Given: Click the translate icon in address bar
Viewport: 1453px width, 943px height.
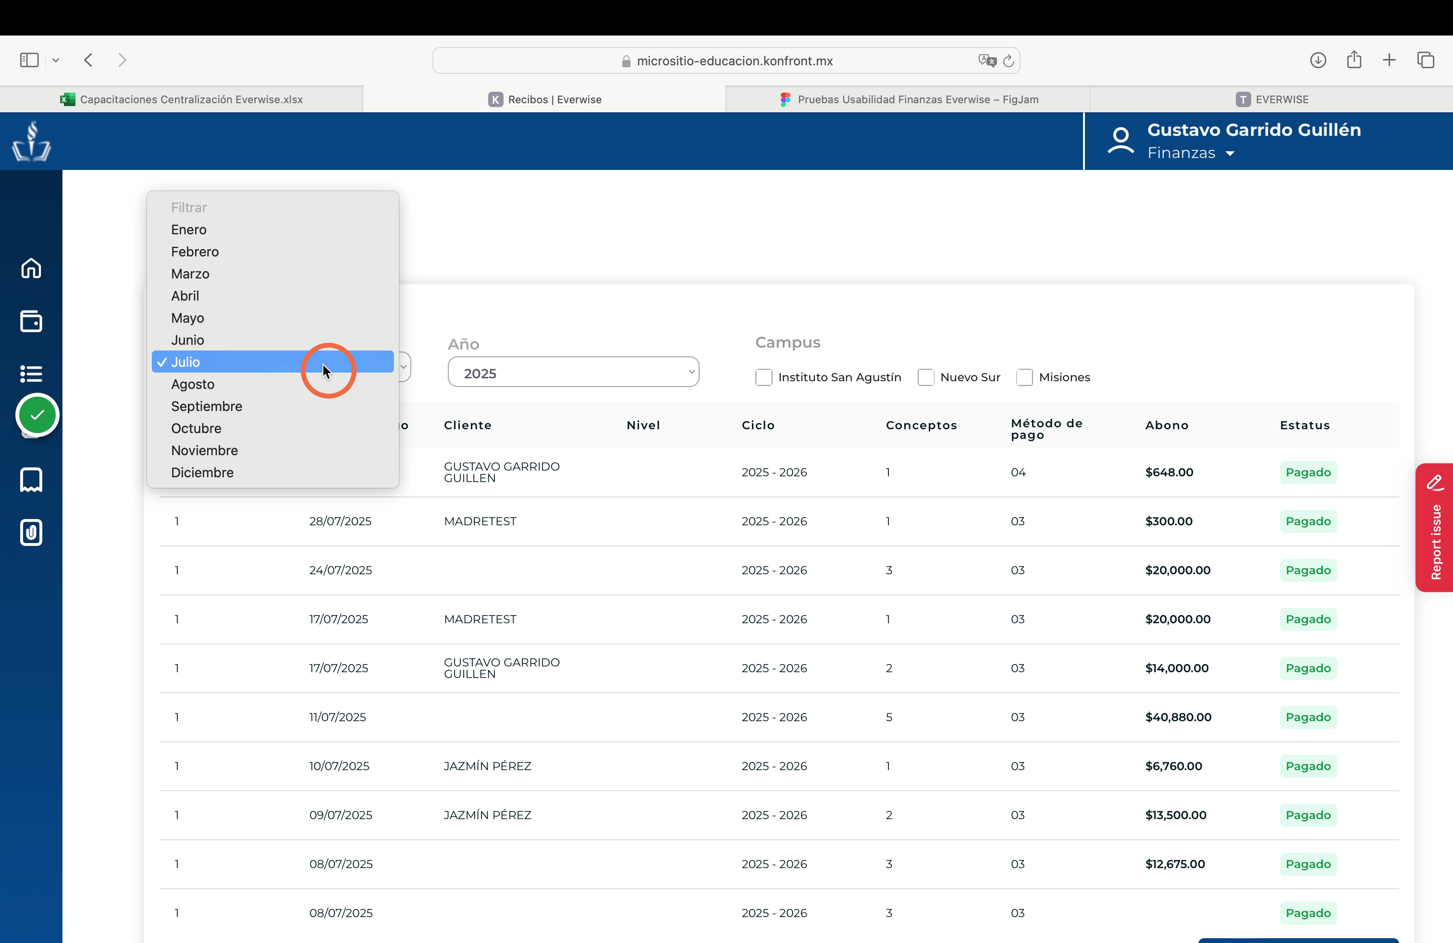Looking at the screenshot, I should pyautogui.click(x=987, y=60).
